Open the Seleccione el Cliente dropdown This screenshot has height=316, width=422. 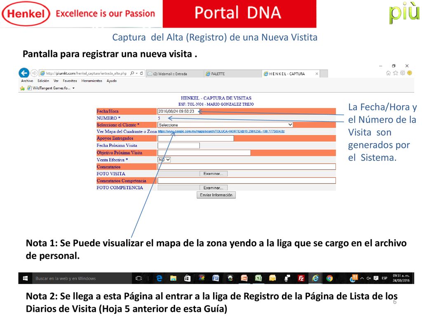[x=225, y=125]
